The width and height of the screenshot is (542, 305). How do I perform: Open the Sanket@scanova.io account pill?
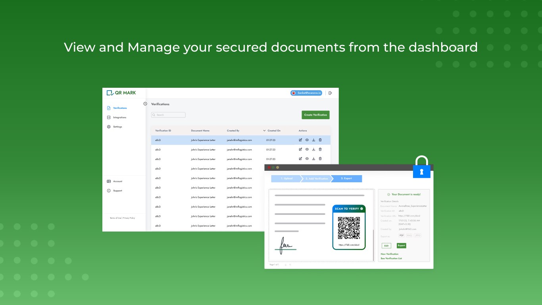(306, 93)
